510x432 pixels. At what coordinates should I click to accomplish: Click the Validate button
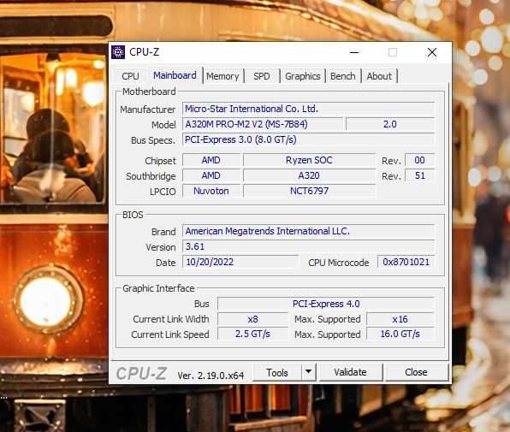pos(350,372)
